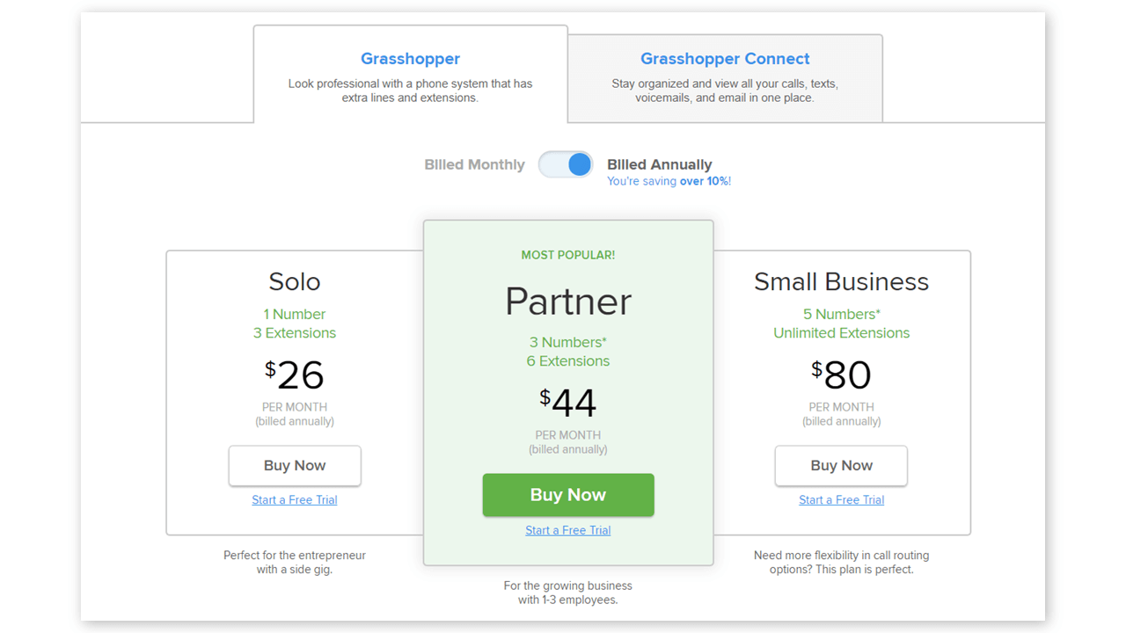Start a Free Trial for Solo
1126x633 pixels.
(295, 500)
